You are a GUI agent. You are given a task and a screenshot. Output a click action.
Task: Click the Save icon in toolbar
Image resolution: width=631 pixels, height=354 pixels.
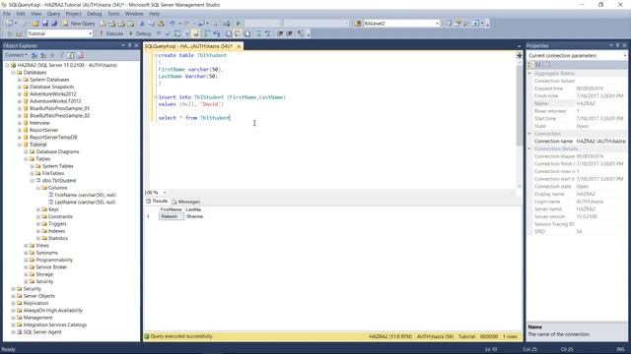click(x=45, y=24)
